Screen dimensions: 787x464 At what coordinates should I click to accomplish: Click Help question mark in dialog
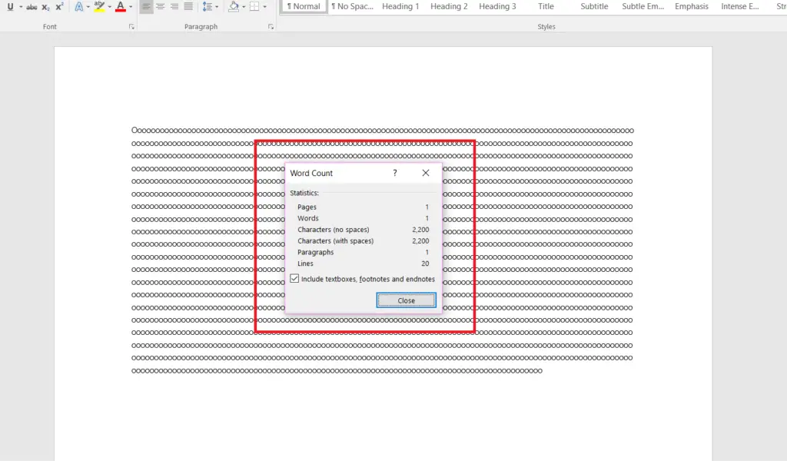click(395, 173)
